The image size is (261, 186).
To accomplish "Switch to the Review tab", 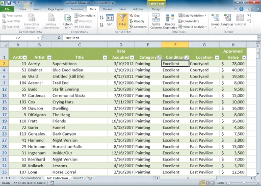I will [108, 9].
